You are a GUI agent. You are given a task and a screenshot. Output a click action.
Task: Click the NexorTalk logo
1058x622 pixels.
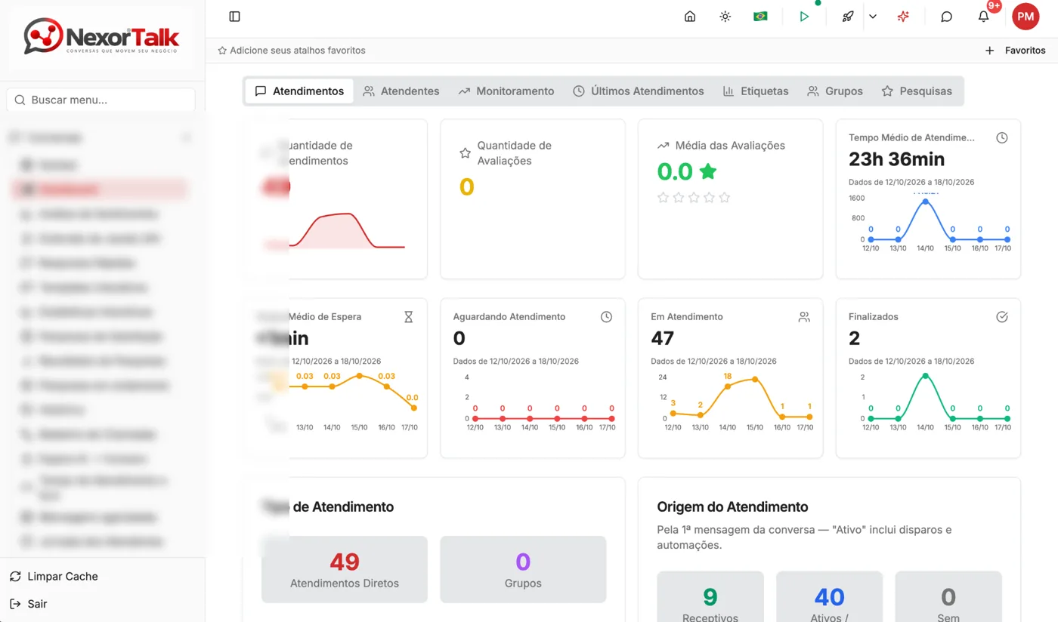pos(101,36)
